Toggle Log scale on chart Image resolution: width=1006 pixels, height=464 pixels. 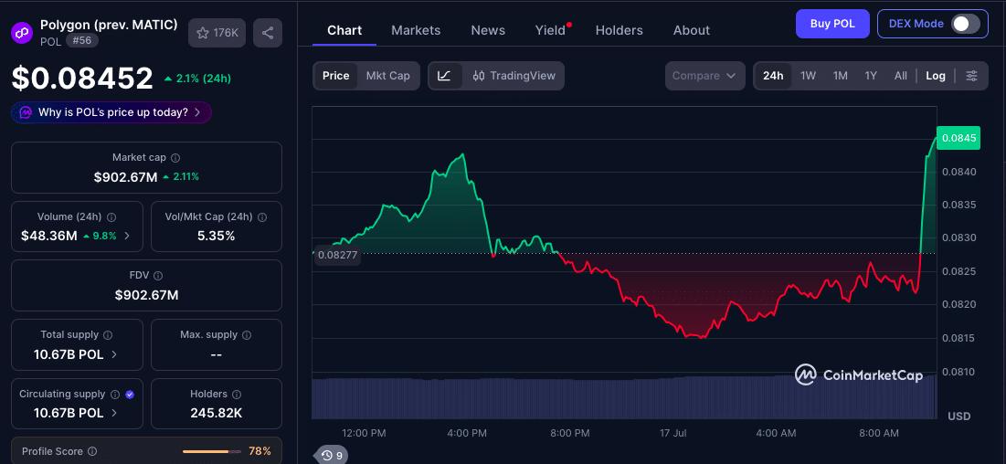tap(936, 76)
